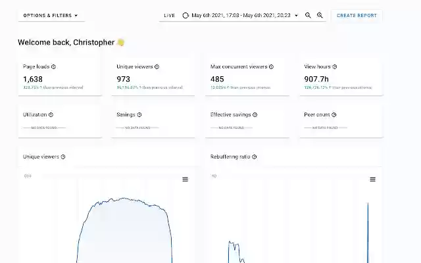
Task: Click NO DATA FOUND under Utilization
Action: [44, 128]
